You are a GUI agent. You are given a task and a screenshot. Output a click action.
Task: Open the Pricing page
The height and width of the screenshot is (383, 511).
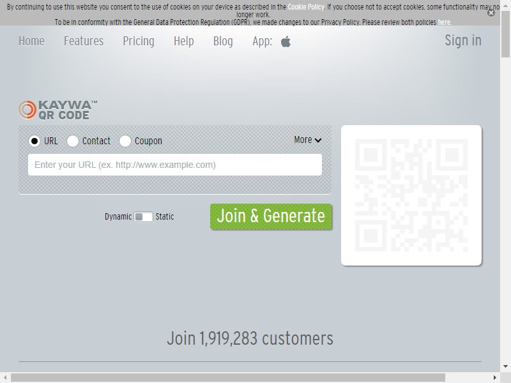139,41
